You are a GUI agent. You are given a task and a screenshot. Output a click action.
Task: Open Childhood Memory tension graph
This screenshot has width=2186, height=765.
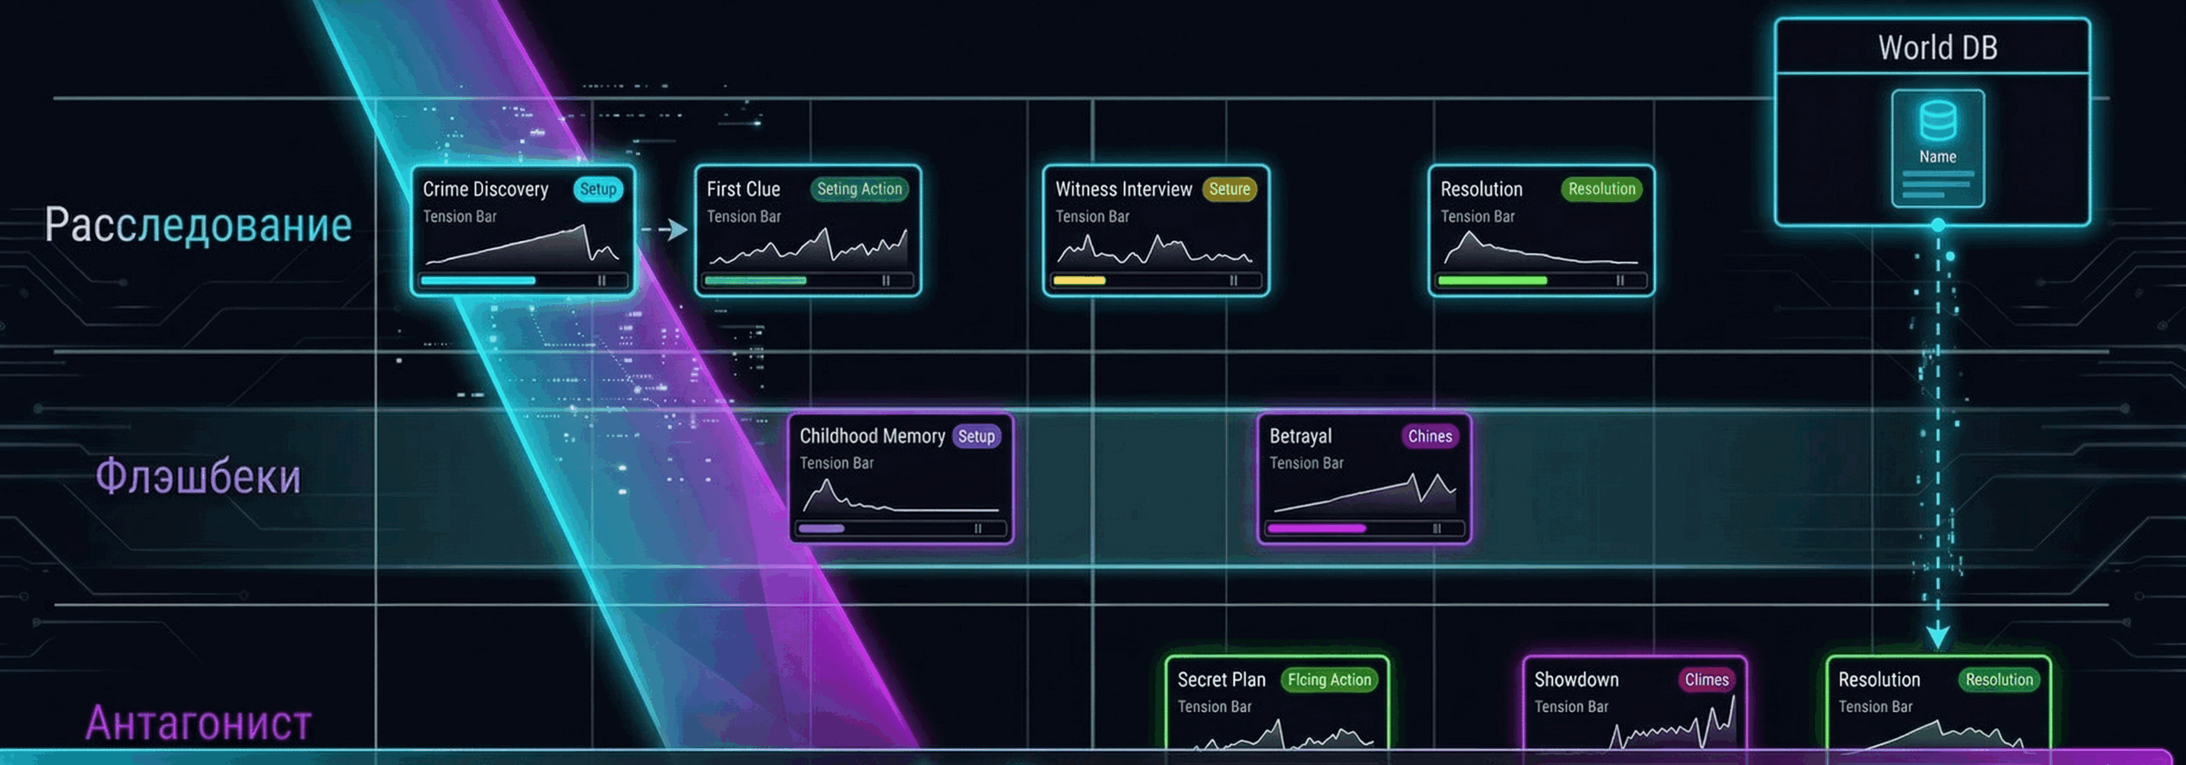900,497
